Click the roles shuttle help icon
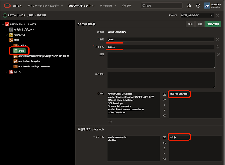This screenshot has width=225, height=165. [x=110, y=121]
